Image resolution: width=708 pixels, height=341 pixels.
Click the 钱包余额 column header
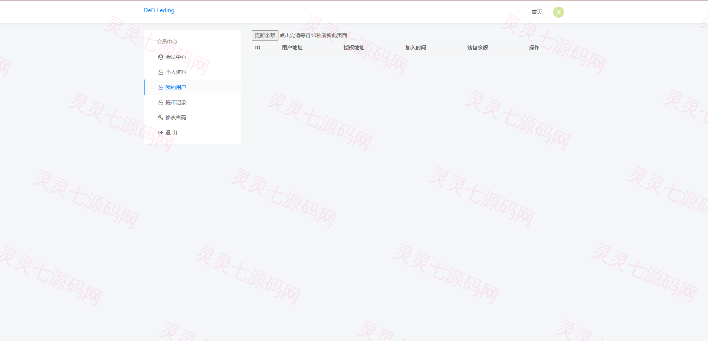point(478,48)
